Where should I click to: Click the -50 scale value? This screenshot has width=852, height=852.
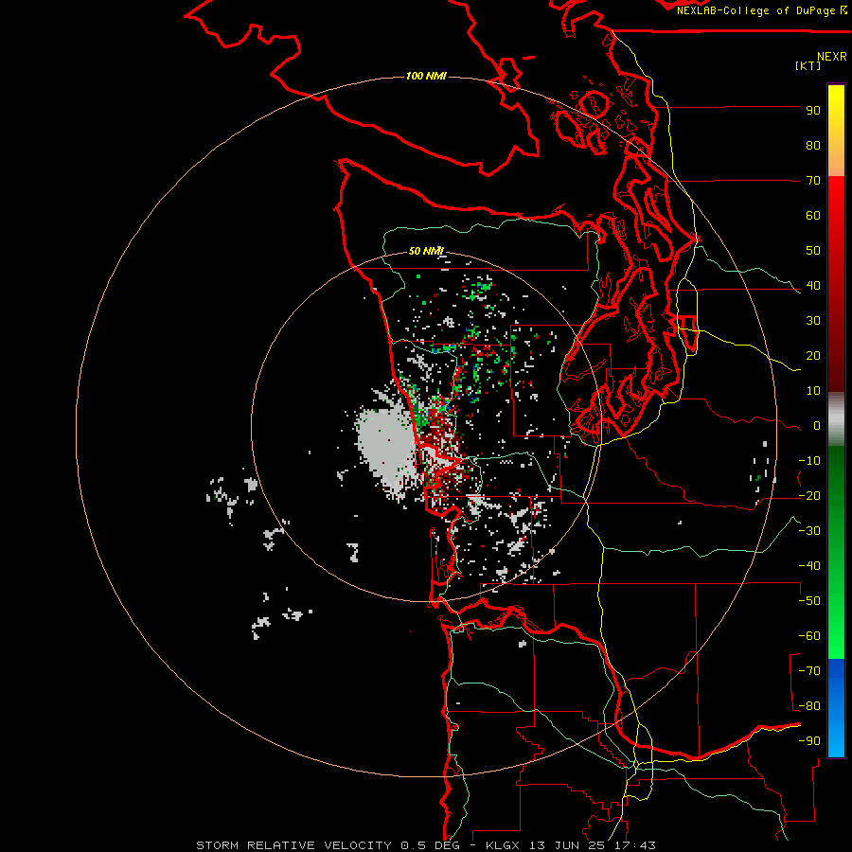[809, 601]
